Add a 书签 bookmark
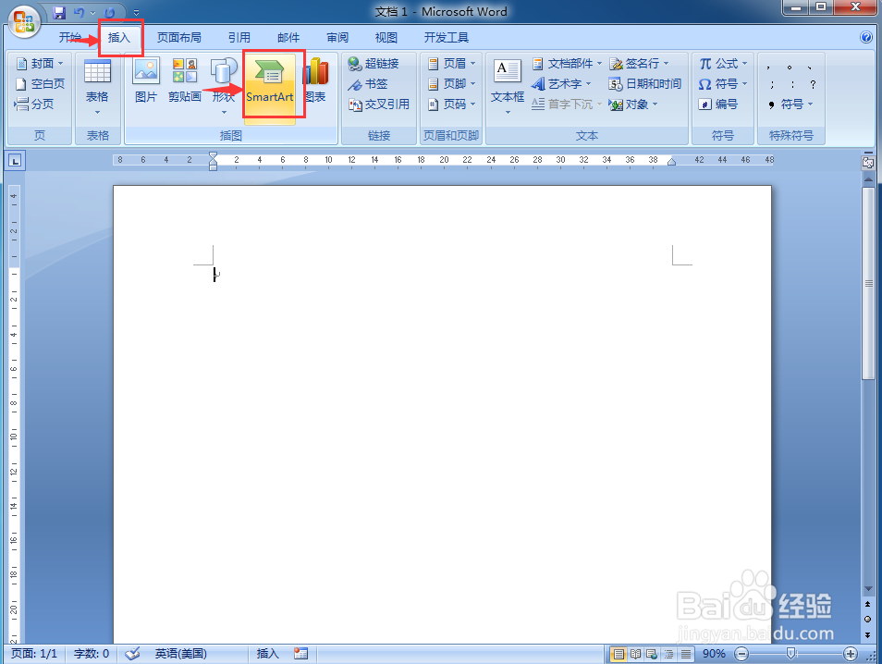The image size is (882, 664). 368,84
